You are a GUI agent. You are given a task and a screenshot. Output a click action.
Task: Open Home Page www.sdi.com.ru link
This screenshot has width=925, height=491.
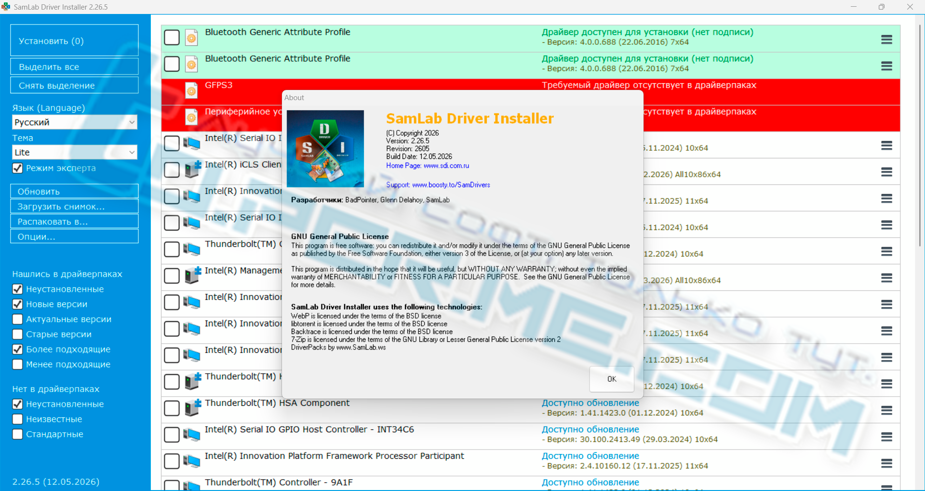coord(428,166)
